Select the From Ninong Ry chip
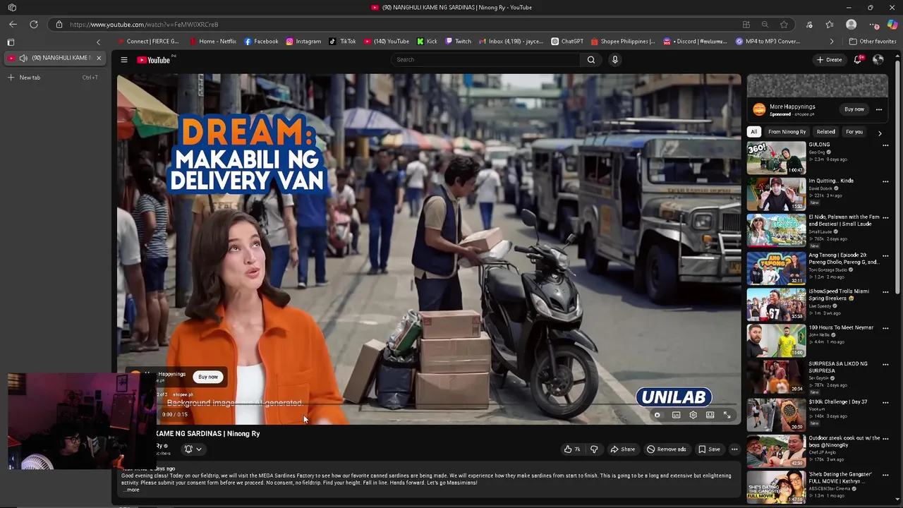Viewport: 903px width, 508px height. tap(787, 132)
